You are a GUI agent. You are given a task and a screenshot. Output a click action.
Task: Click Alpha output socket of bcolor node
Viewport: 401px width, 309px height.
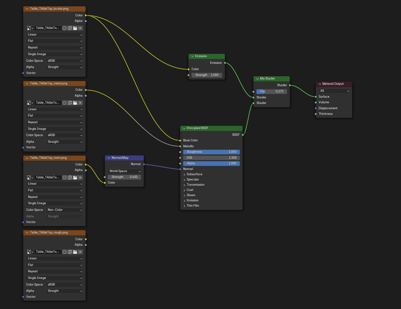coord(86,21)
